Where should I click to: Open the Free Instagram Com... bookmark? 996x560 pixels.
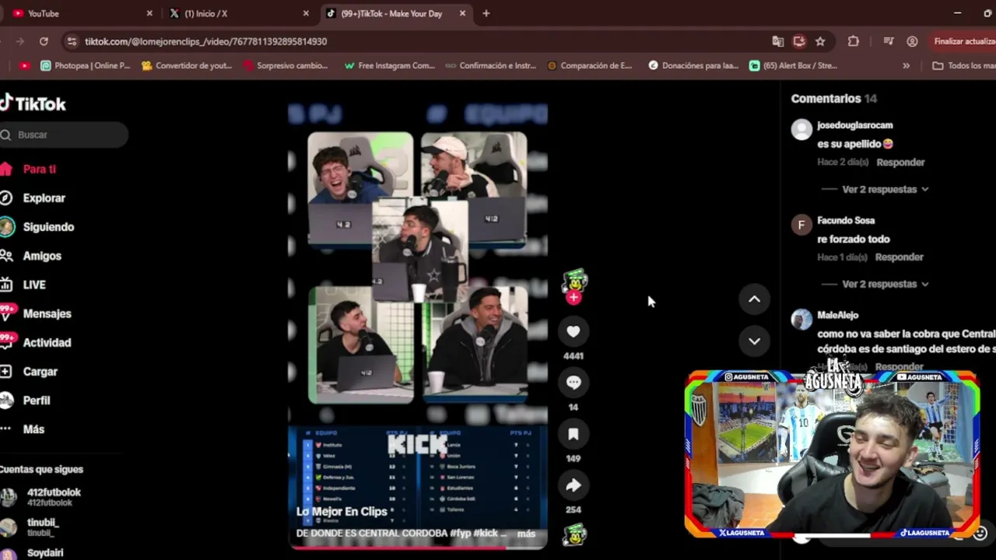click(389, 66)
